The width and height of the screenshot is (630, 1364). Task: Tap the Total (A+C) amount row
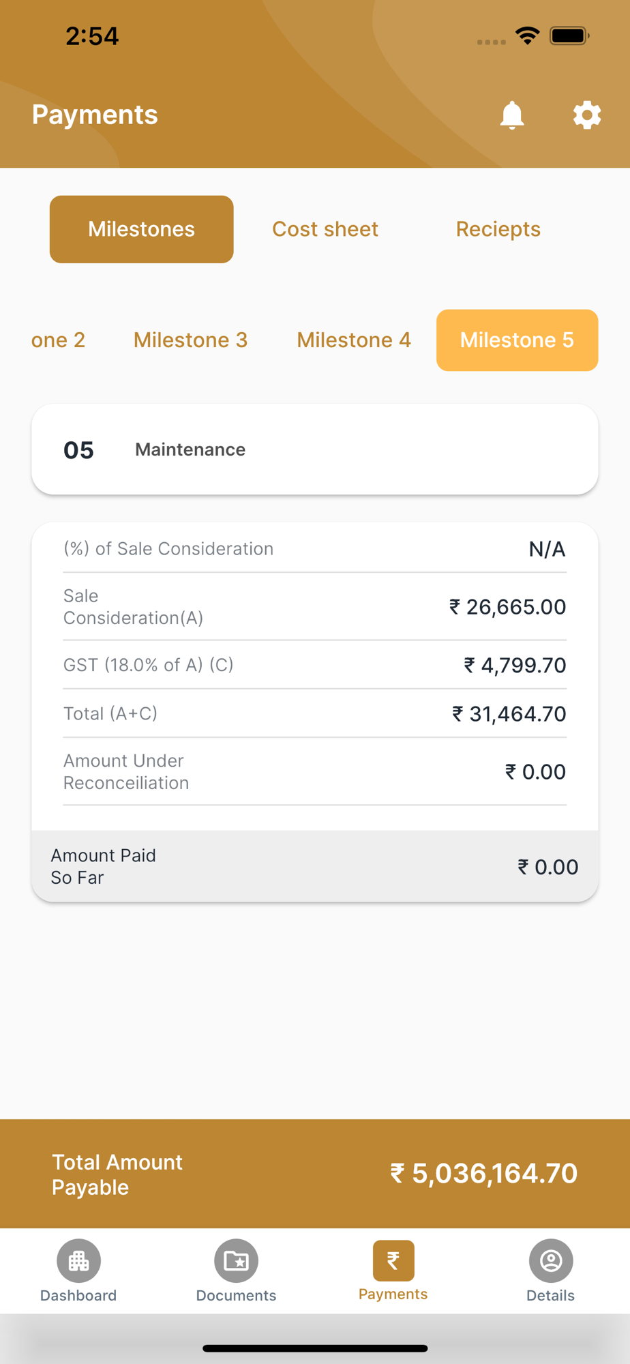[x=314, y=714]
